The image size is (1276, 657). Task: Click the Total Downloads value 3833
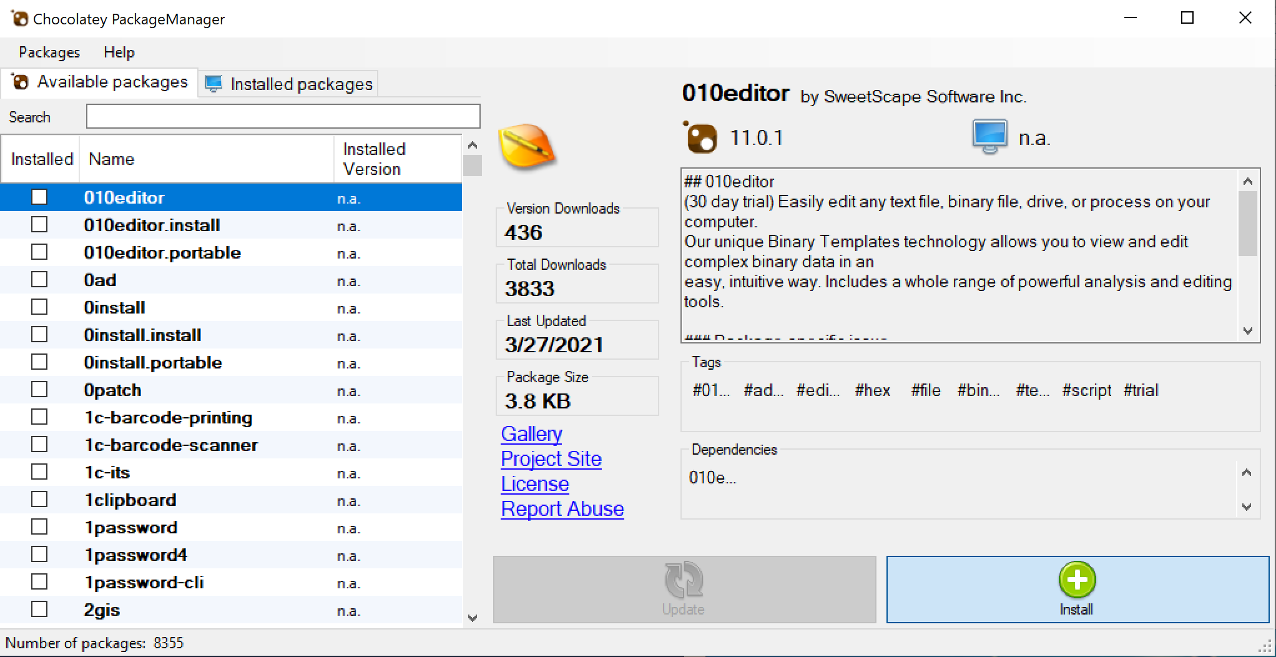[x=529, y=289]
